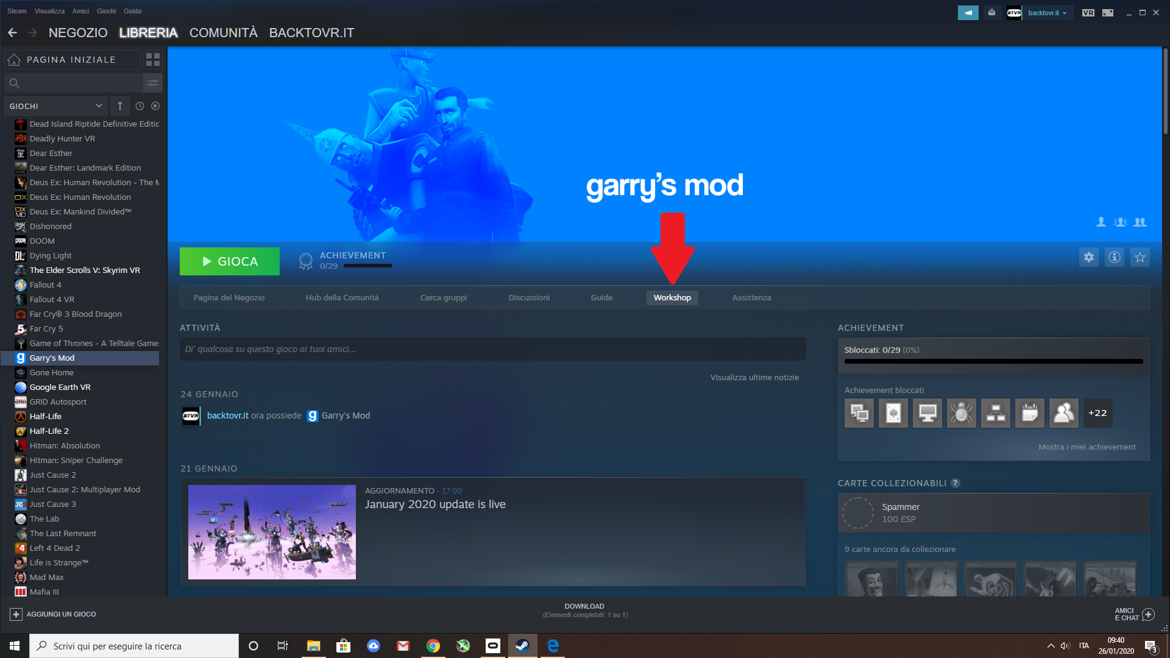The image size is (1170, 658).
Task: Click the forward navigation arrow
Action: (33, 33)
